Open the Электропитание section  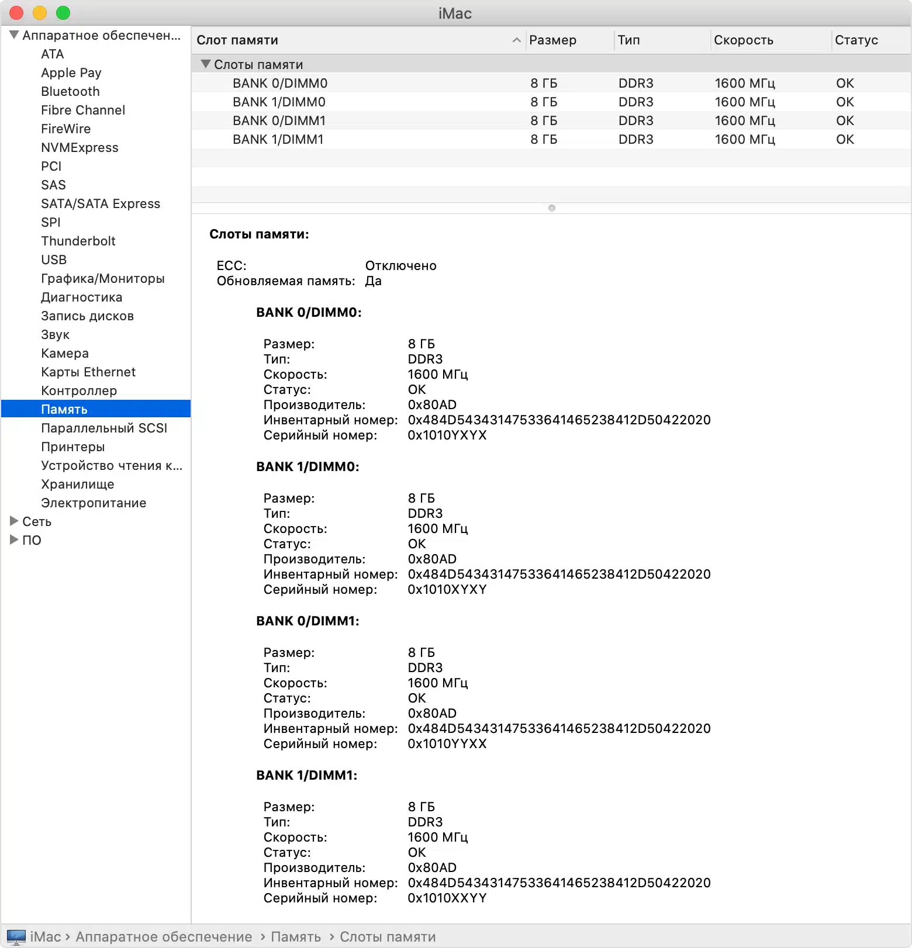pyautogui.click(x=94, y=503)
